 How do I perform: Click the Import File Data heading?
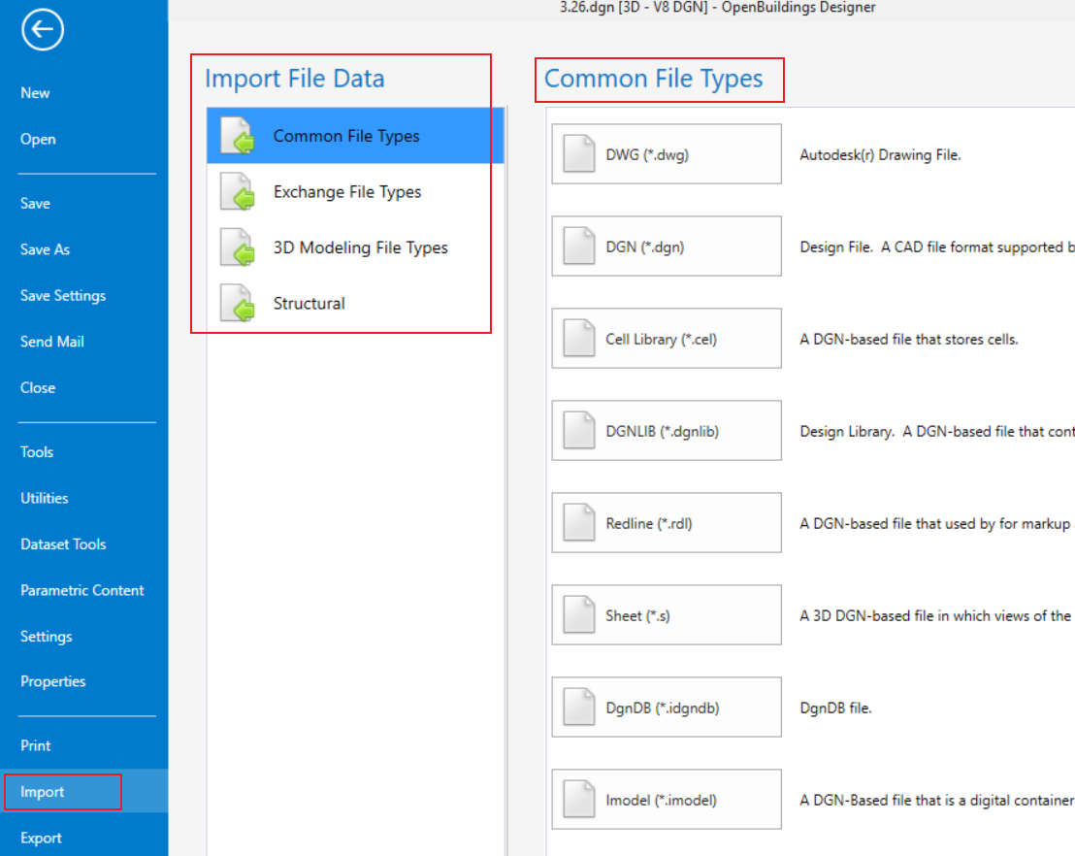pyautogui.click(x=295, y=79)
